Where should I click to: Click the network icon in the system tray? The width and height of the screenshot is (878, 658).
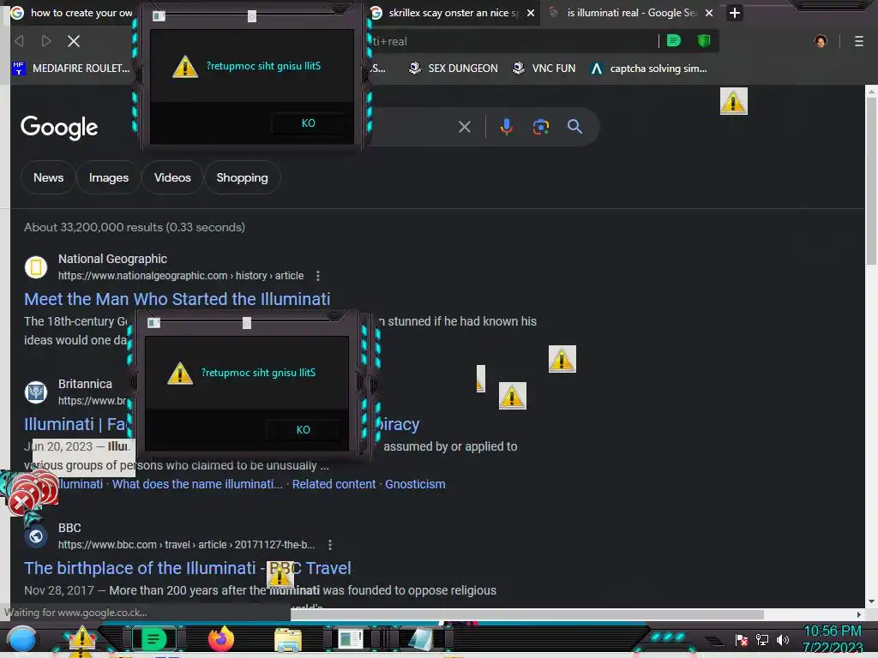(762, 639)
